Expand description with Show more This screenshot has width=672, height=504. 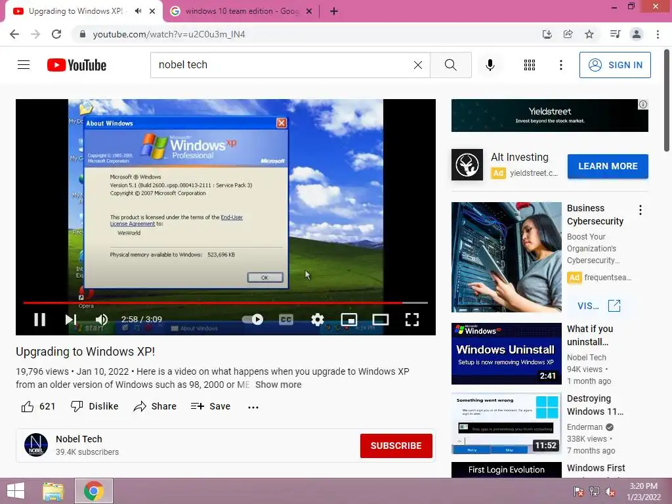(x=278, y=385)
